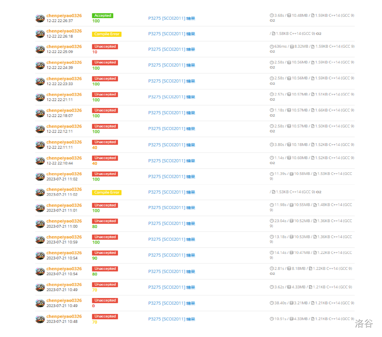
Task: Click the clock icon beside 38.40s
Action: 272,303
